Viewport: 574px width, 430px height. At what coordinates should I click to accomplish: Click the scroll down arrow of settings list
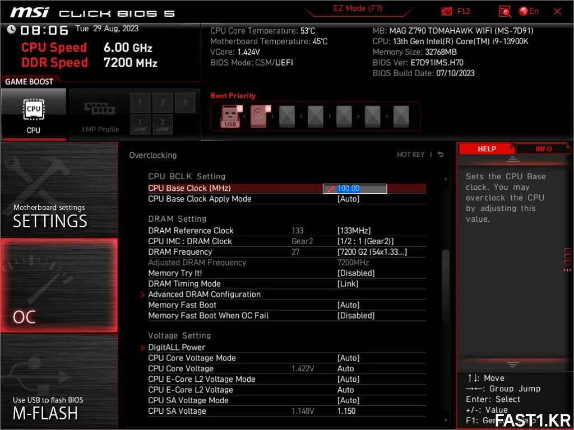pyautogui.click(x=446, y=420)
